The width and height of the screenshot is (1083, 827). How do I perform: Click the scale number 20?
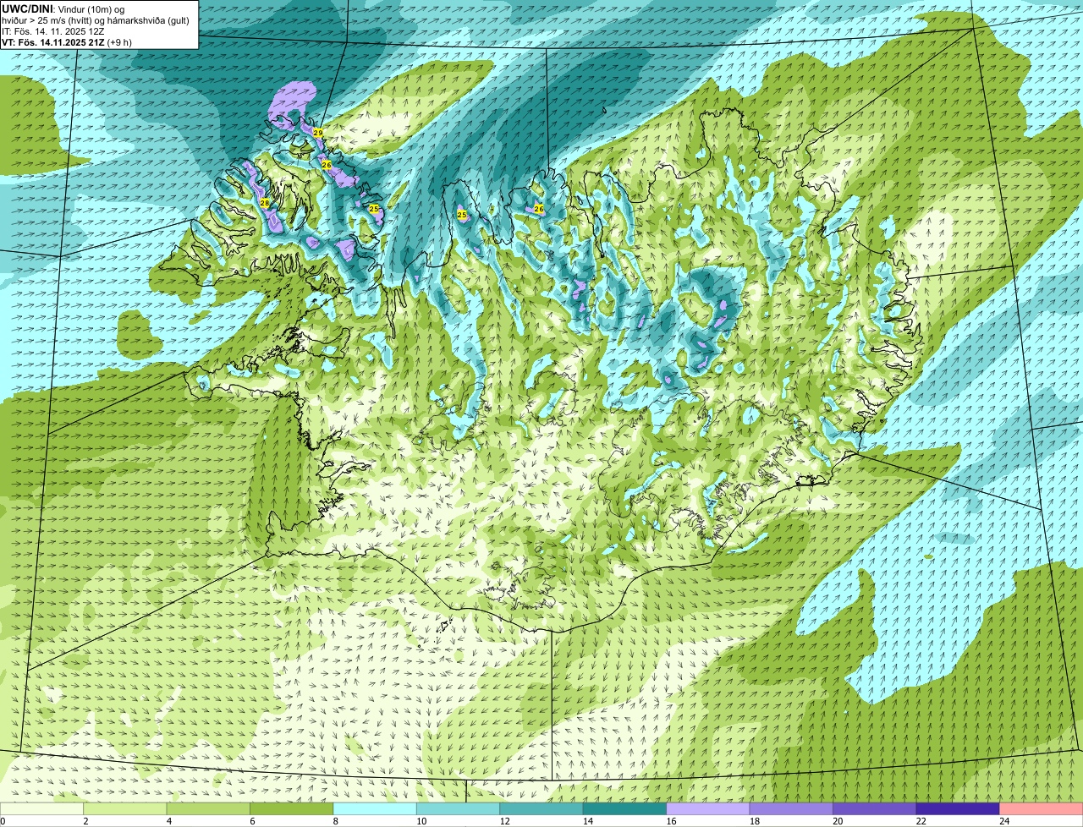pyautogui.click(x=837, y=821)
